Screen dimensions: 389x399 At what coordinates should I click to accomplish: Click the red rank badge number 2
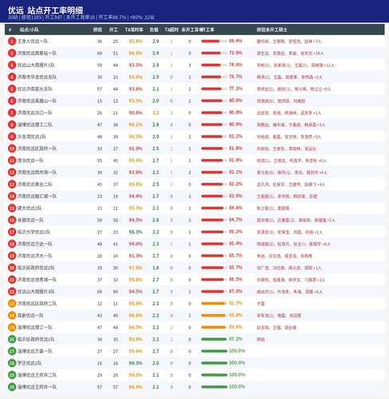12,53
